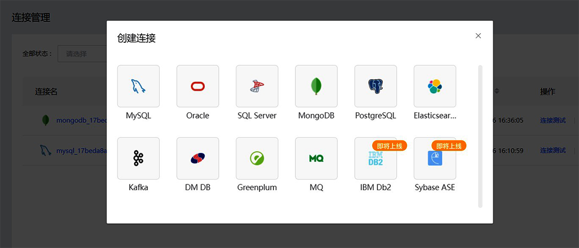This screenshot has height=248, width=579.
Task: Click the 16:10:59 timestamp cell
Action: (x=508, y=150)
